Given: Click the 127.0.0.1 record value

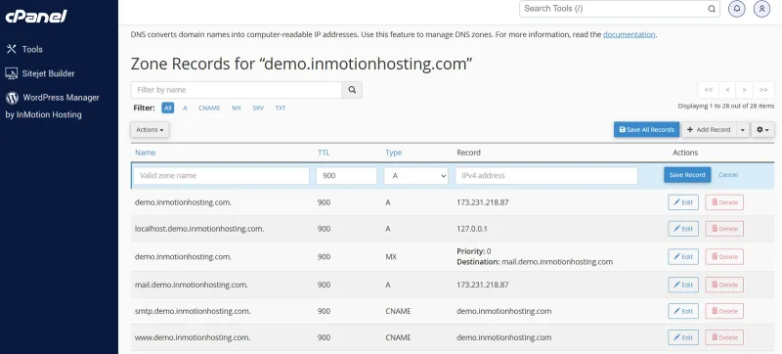Looking at the screenshot, I should click(x=472, y=229).
